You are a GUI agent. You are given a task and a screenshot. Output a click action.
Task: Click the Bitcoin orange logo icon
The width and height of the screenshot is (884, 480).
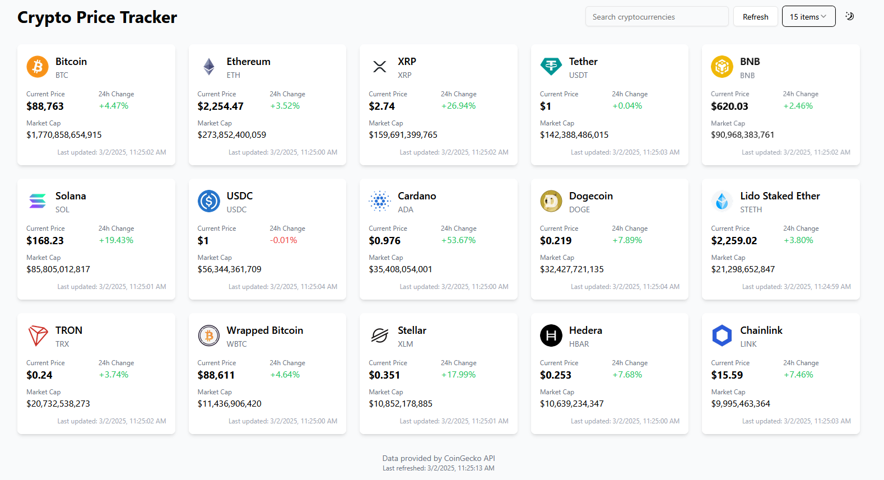click(38, 67)
